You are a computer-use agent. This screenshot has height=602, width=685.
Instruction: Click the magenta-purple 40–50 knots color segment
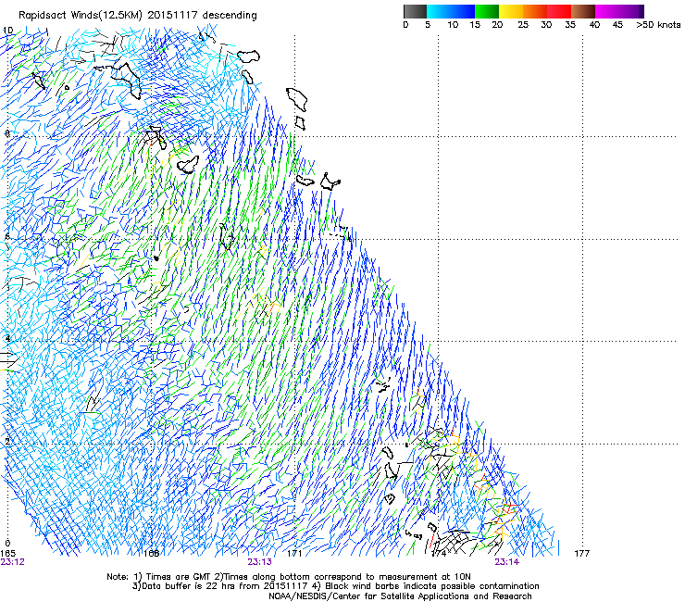[619, 11]
